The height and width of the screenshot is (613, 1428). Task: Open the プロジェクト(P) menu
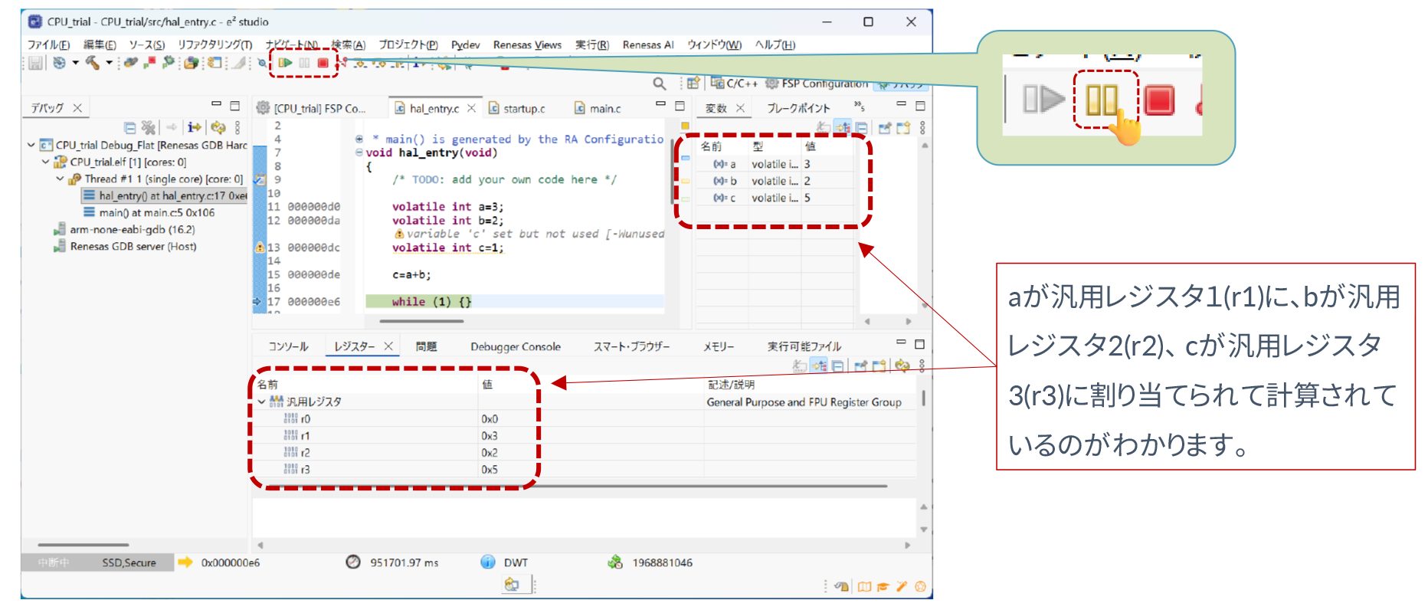coord(408,44)
